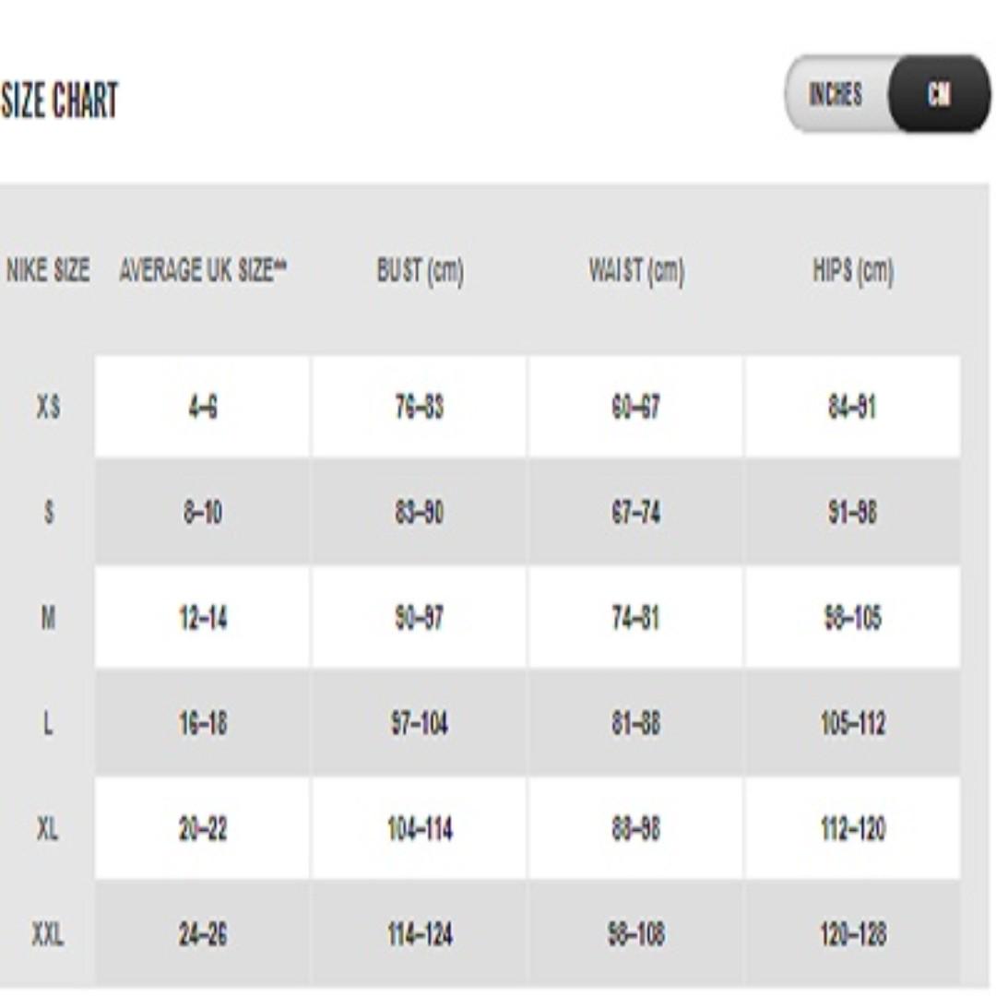
Task: Select the XL size row label
Action: (x=48, y=830)
